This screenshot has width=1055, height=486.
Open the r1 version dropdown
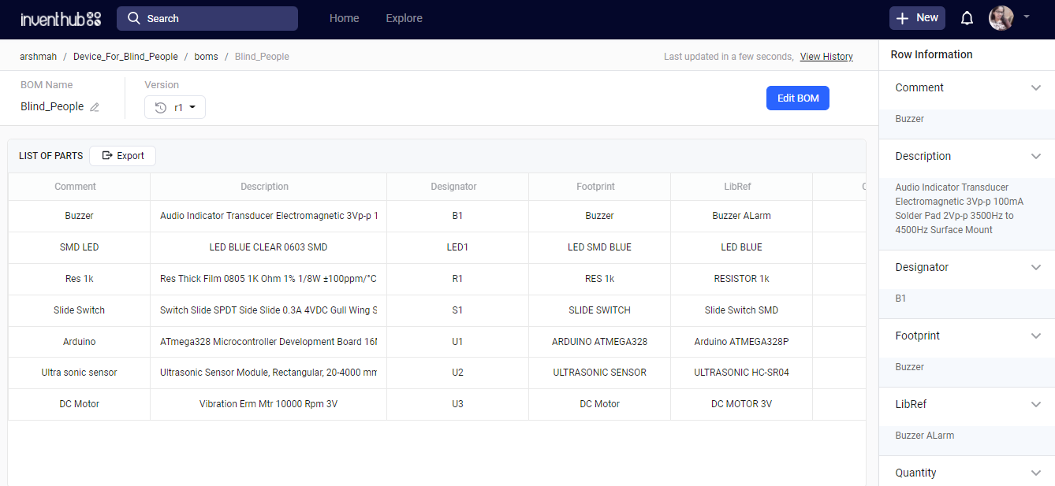click(175, 108)
